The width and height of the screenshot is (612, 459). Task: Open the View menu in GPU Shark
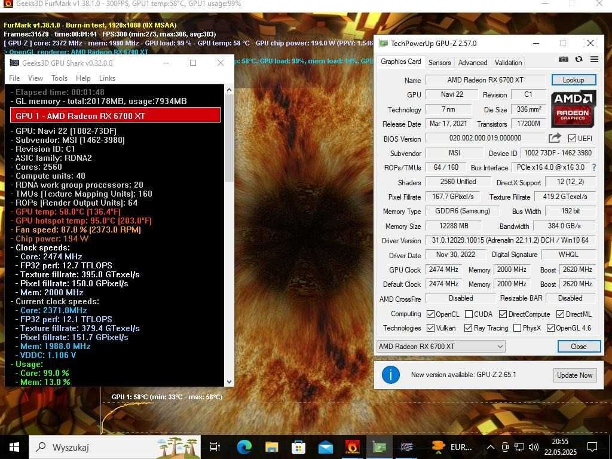35,78
